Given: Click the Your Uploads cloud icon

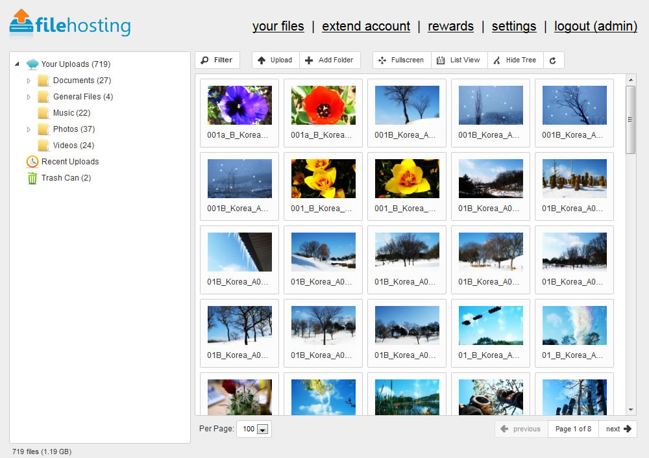Looking at the screenshot, I should (x=32, y=64).
